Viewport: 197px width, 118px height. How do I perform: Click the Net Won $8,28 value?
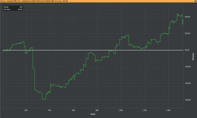tap(20, 9)
